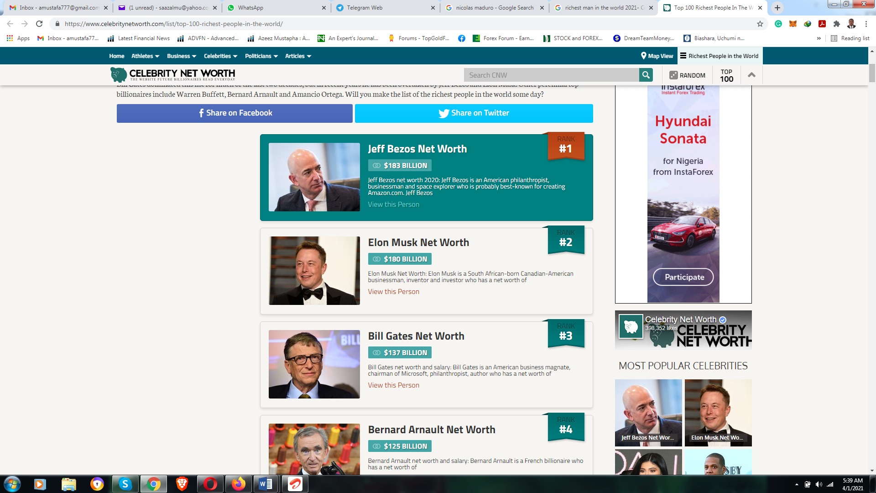Click Participate in the InstaForex ad
876x493 pixels.
click(x=683, y=277)
